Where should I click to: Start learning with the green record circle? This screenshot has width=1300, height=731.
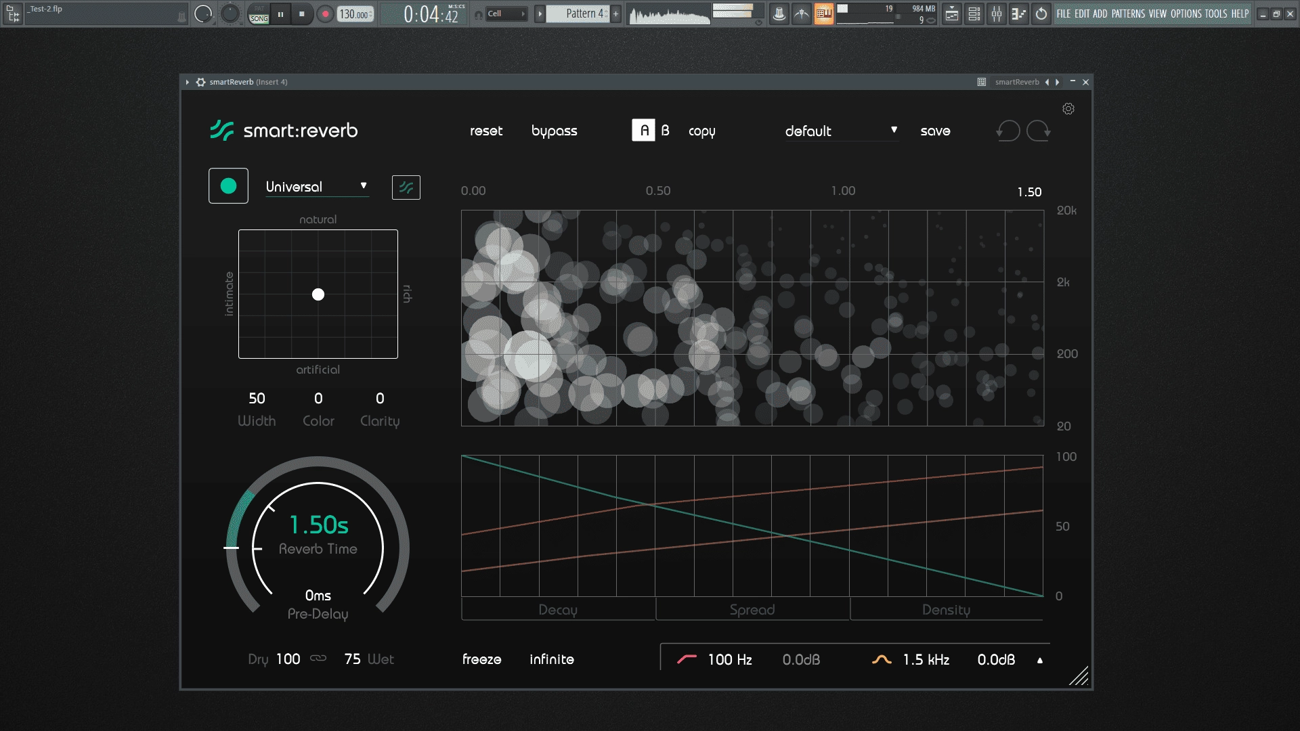click(x=228, y=186)
